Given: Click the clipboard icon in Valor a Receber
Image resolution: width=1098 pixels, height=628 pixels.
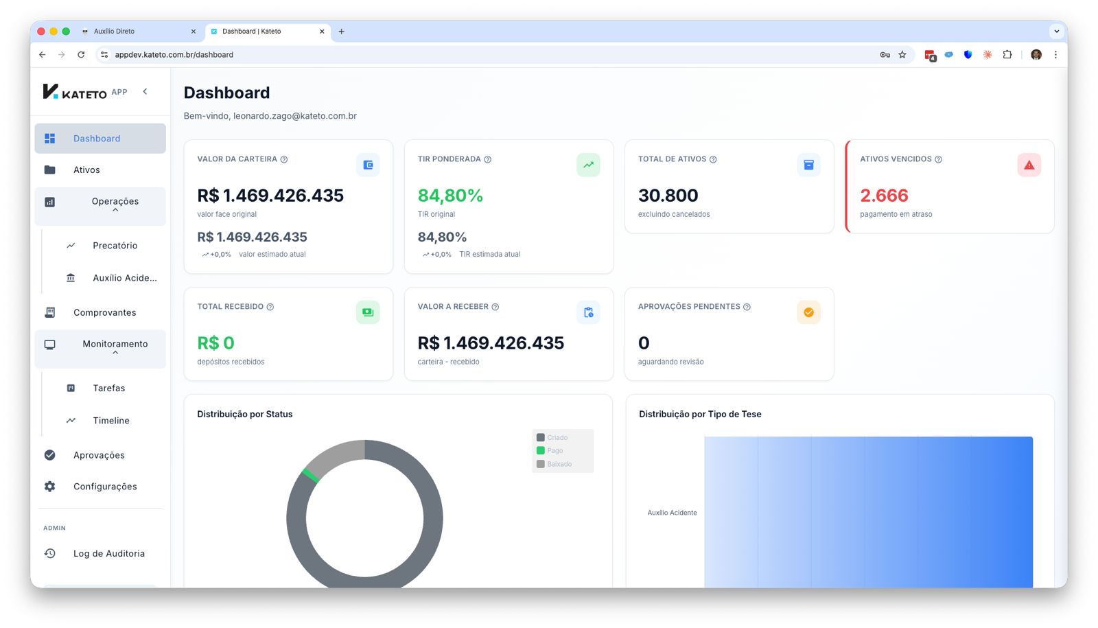Looking at the screenshot, I should pos(588,312).
